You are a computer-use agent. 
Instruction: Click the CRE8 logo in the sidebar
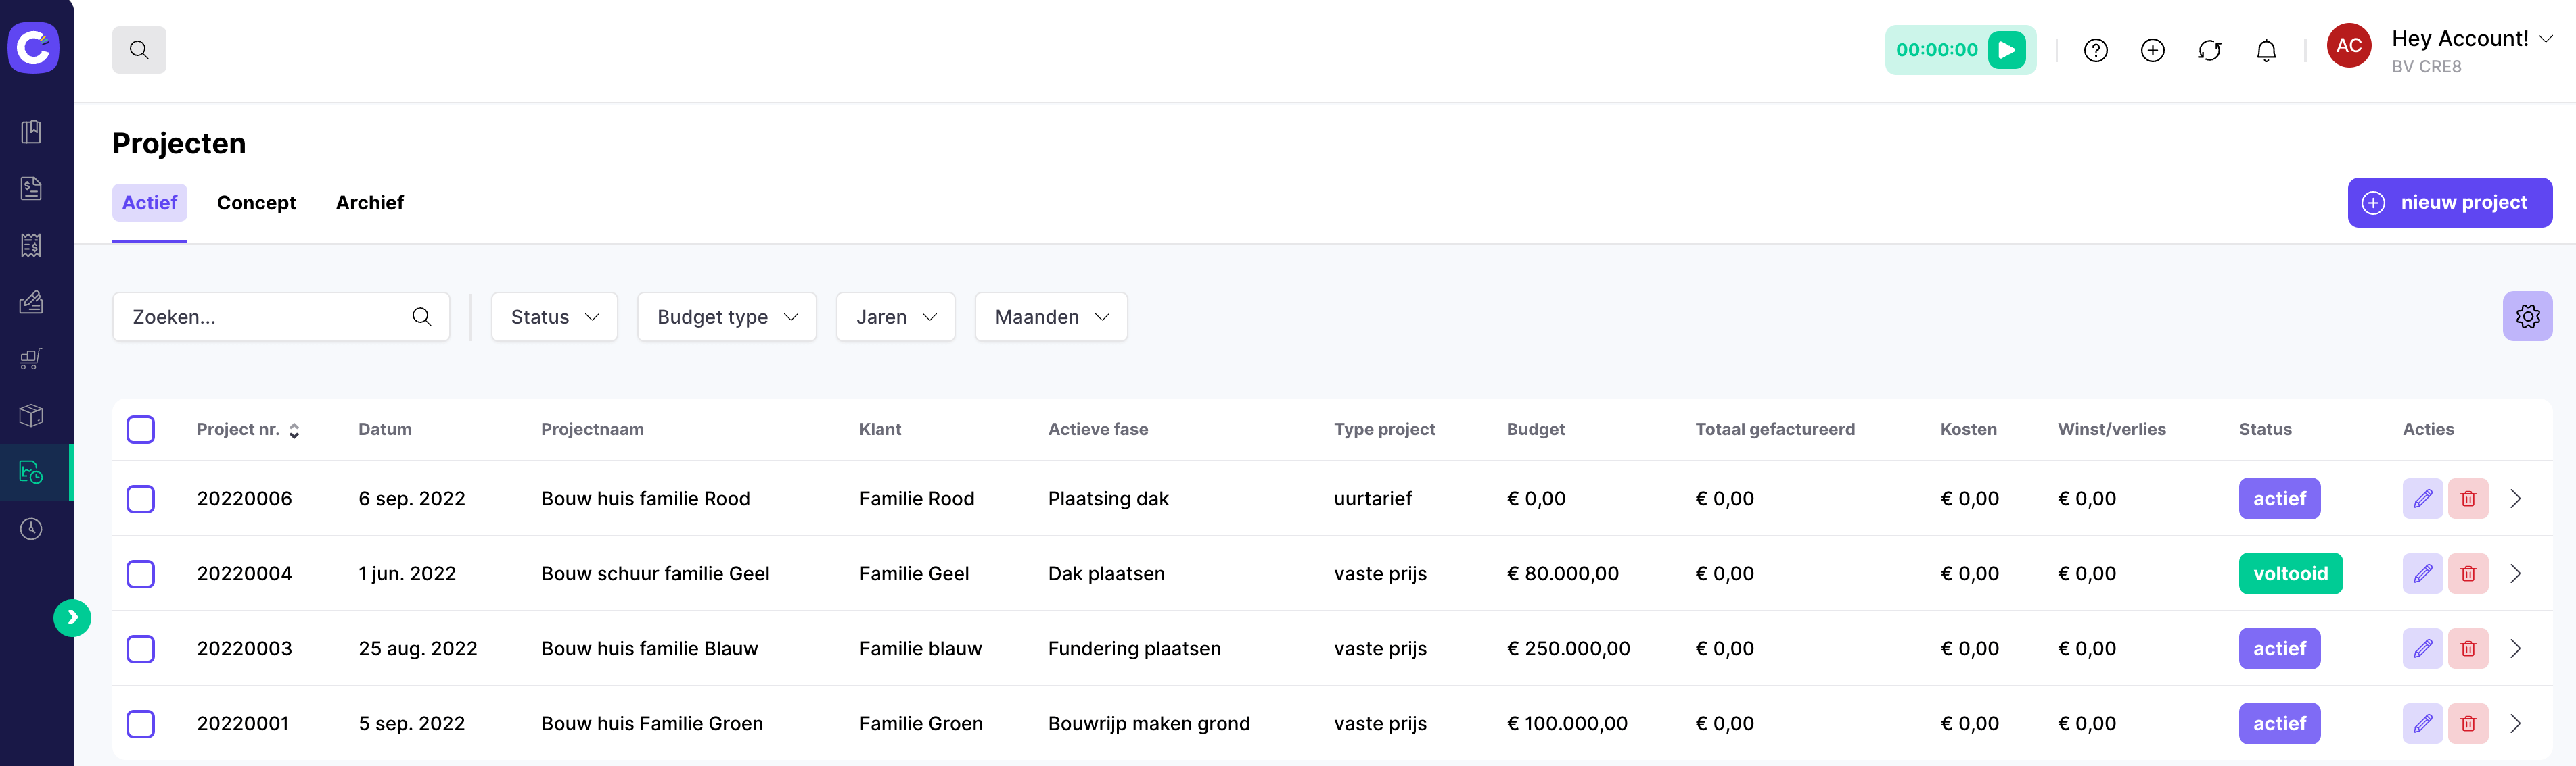pyautogui.click(x=34, y=47)
